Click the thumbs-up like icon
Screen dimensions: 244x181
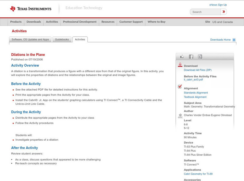pos(182,57)
